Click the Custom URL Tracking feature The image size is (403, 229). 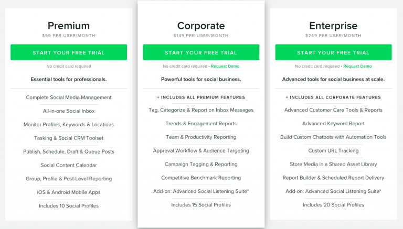click(333, 151)
